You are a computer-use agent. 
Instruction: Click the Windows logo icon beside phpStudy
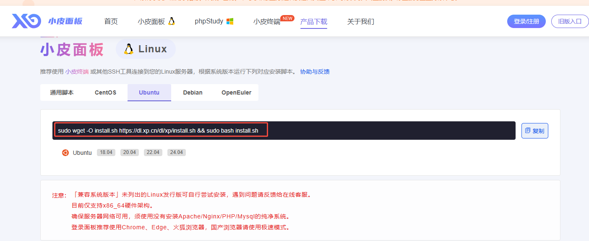(229, 21)
